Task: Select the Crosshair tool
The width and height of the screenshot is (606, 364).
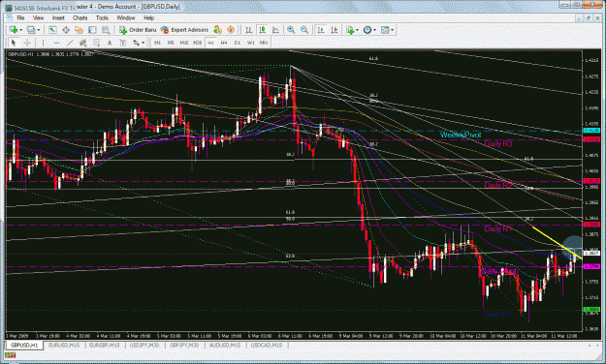Action: tap(27, 43)
